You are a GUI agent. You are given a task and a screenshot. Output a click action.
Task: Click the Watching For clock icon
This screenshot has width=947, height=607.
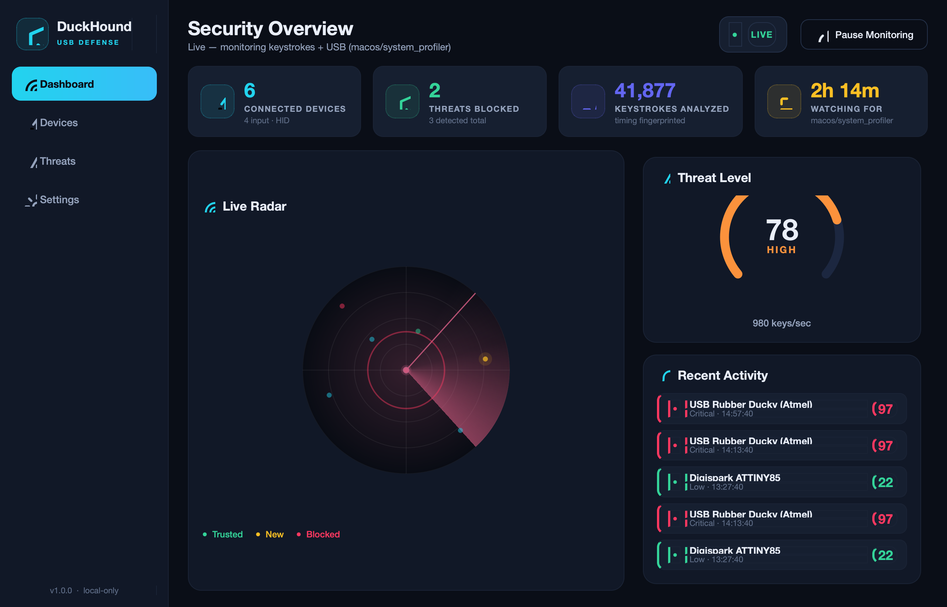784,101
